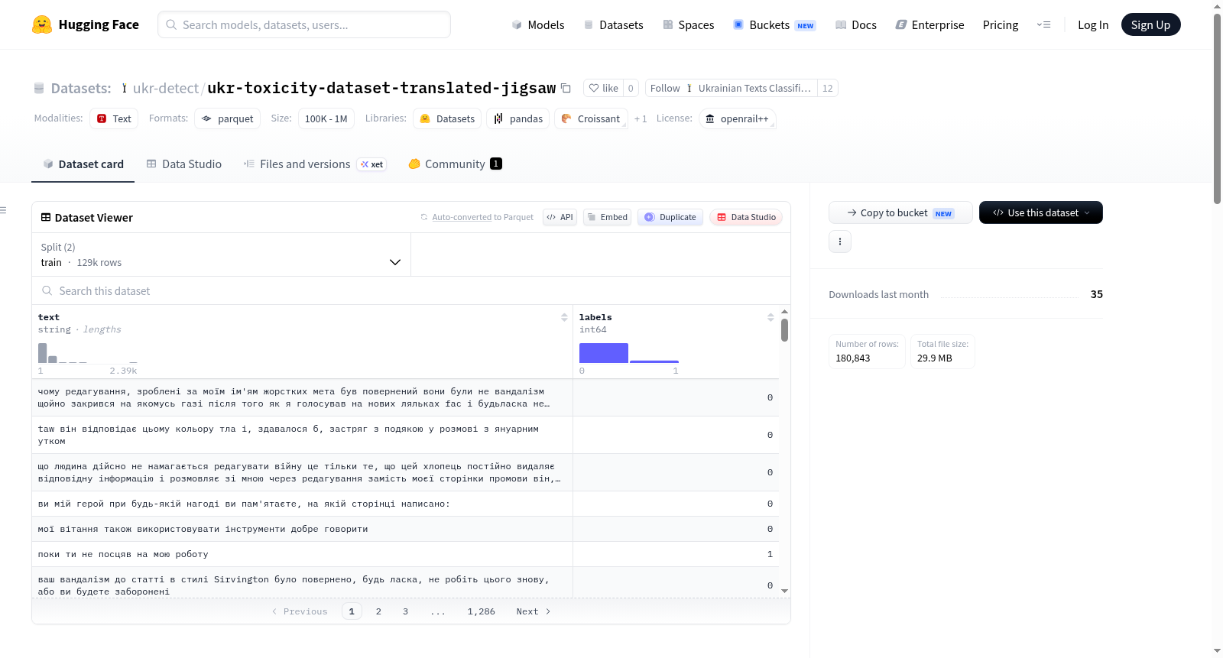Open Enterprise in the top navigation
The width and height of the screenshot is (1223, 658).
pos(929,24)
